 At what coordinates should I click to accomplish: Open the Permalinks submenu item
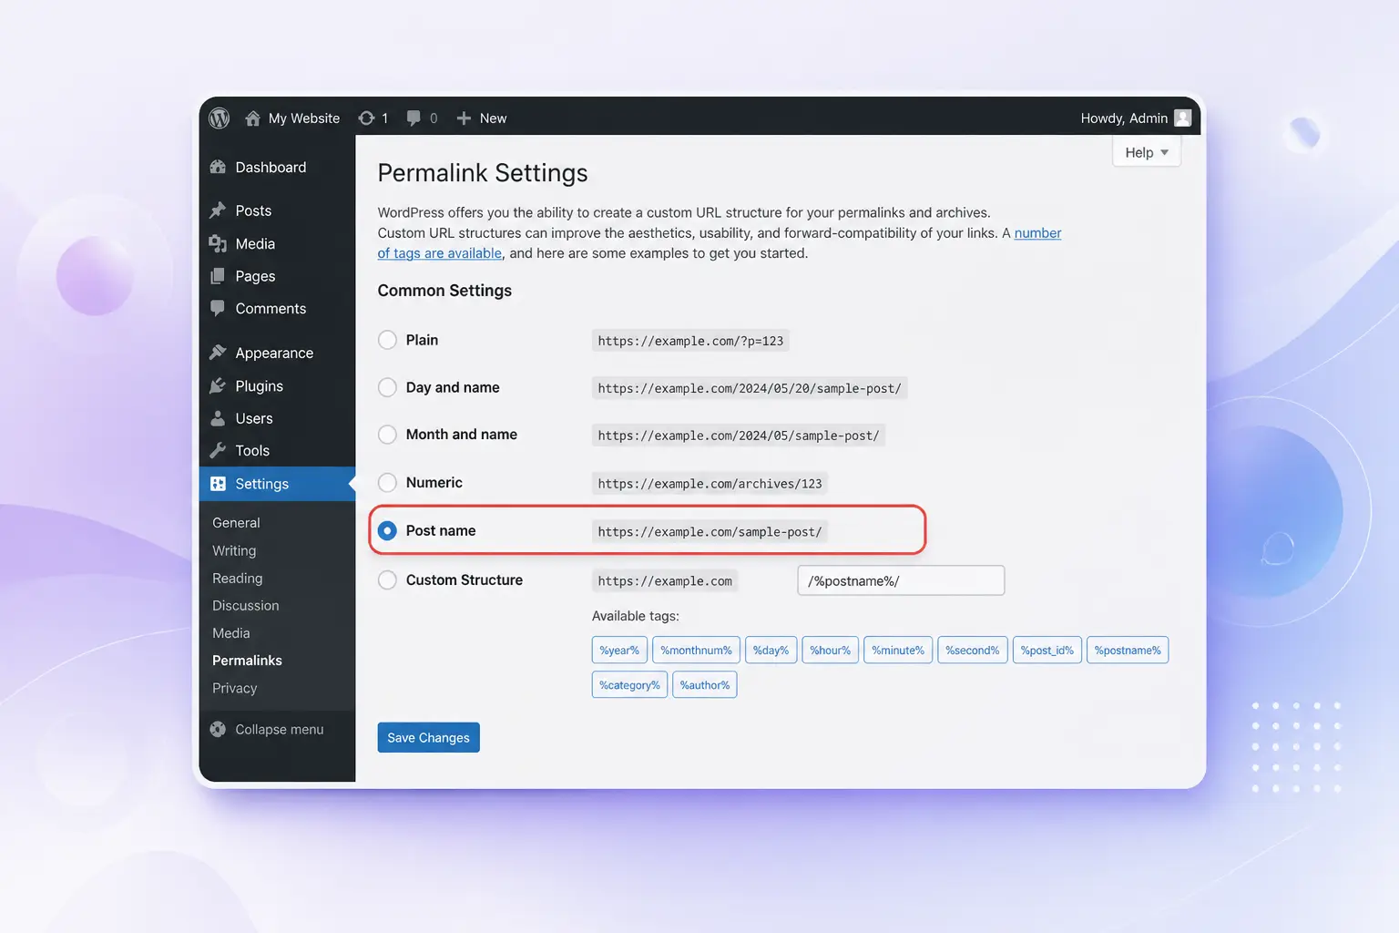[x=247, y=660]
